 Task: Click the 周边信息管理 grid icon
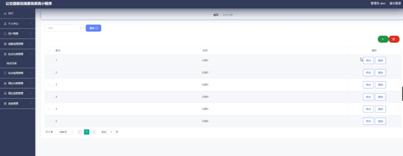5,93
